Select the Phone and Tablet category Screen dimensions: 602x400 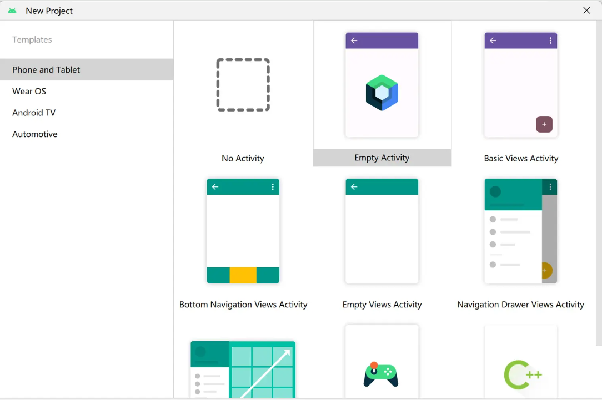87,69
